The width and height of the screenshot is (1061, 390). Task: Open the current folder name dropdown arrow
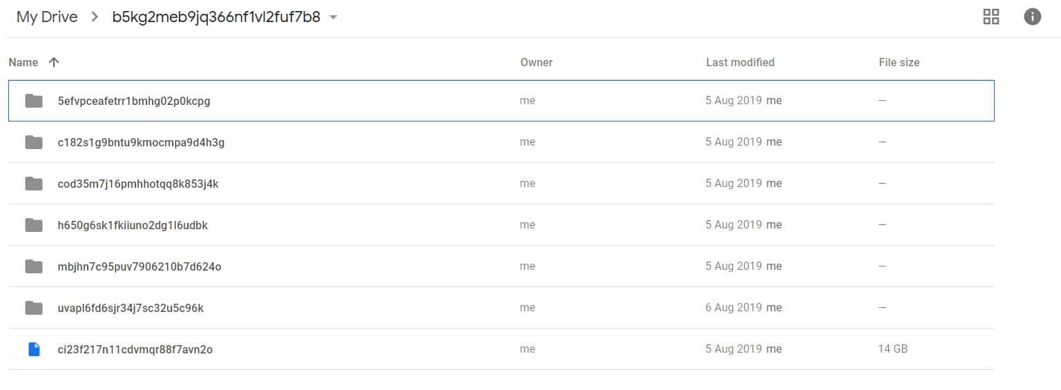click(333, 18)
